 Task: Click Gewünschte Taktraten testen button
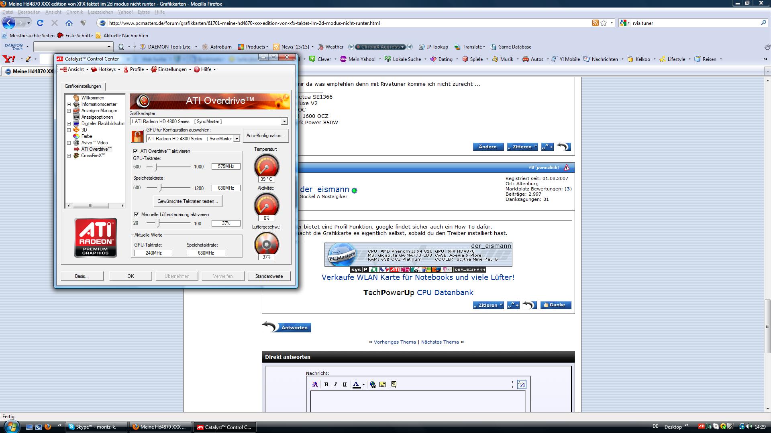[x=188, y=201]
